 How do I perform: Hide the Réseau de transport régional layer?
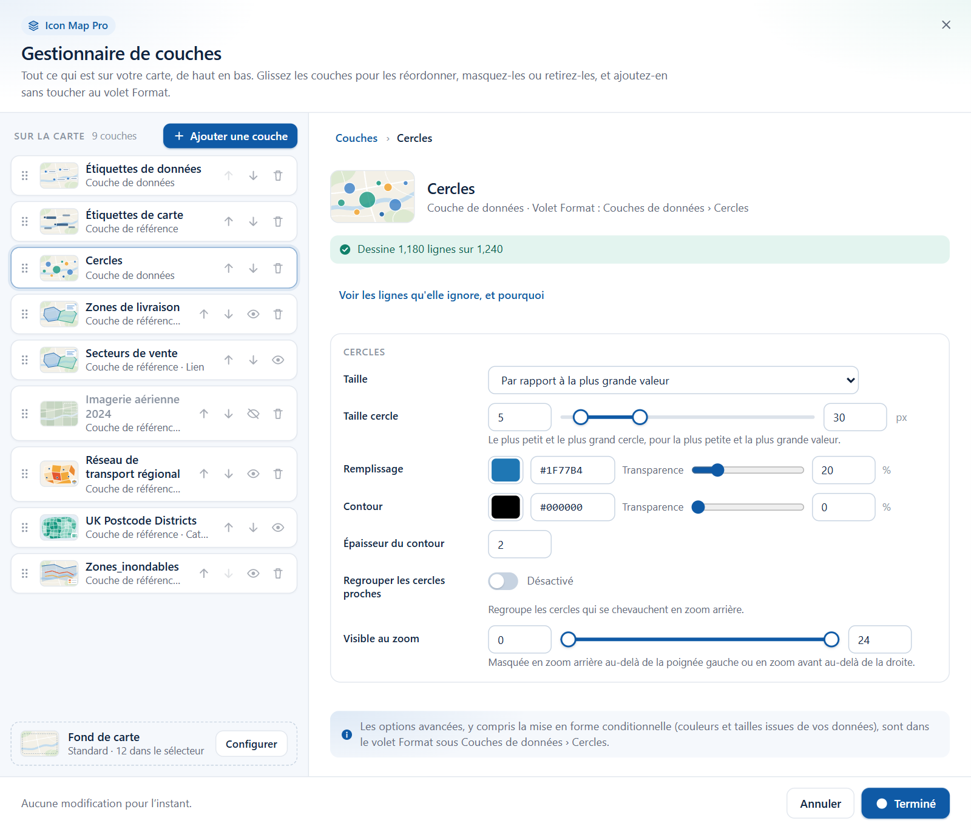click(253, 474)
